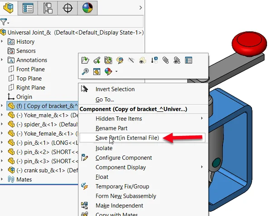
Task: Open the DimXpertManager crosshair tab
Action: click(68, 8)
